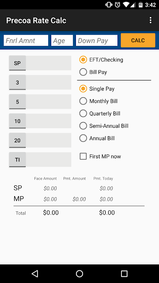Screen dimensions: 159x283
Task: Tap the Android back navigation icon
Action: (35, 274)
